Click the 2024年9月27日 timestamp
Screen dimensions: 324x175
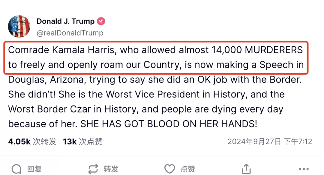(270, 141)
